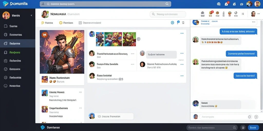Click the bottom bar search field
Screen dimensions: 263x131
212,127
